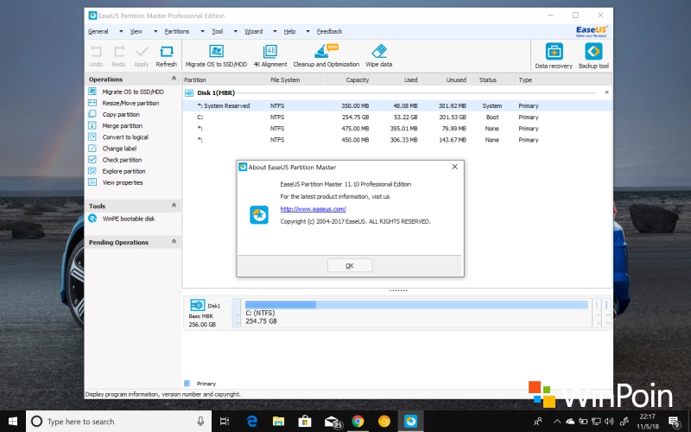Viewport: 691px width, 432px height.
Task: Choose Resize/Move partition in Operations
Action: 130,103
